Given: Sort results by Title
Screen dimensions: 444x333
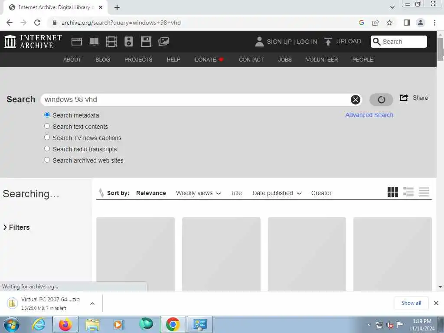Looking at the screenshot, I should click(x=236, y=193).
